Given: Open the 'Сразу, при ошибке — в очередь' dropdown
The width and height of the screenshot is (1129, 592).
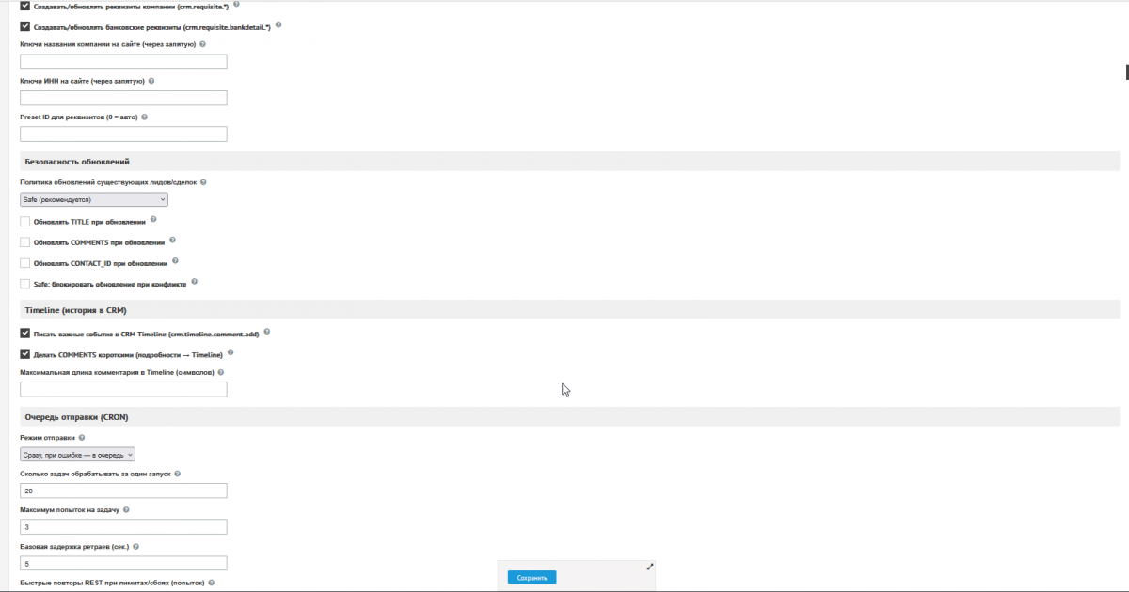Looking at the screenshot, I should [78, 454].
